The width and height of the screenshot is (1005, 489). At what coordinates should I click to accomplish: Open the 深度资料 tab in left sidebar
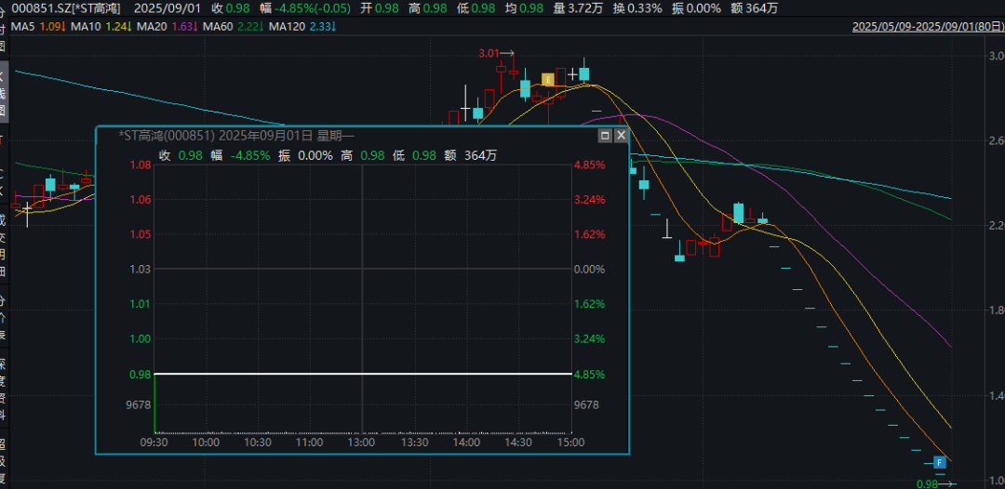point(3,381)
